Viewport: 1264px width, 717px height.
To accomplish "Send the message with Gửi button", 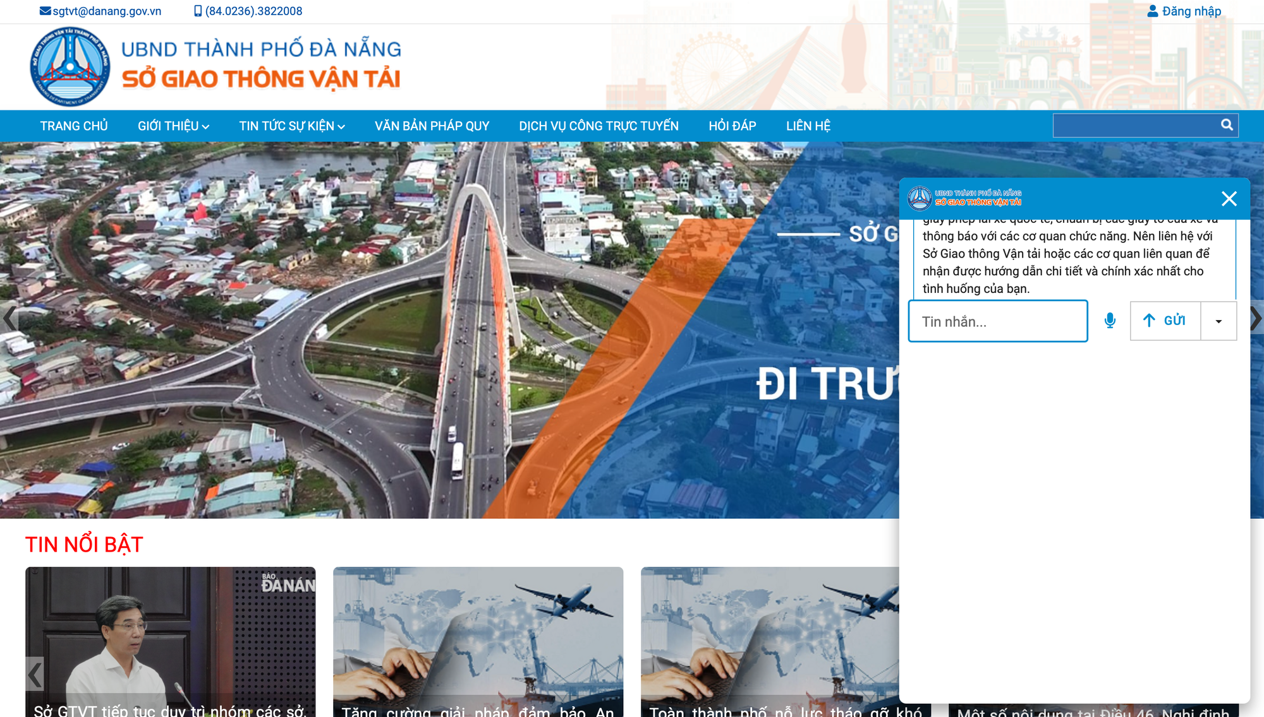I will point(1165,321).
